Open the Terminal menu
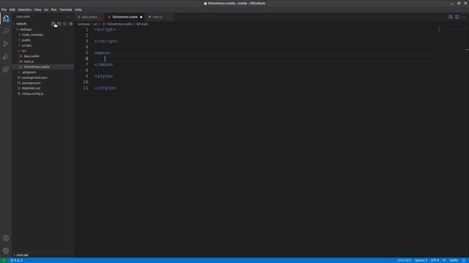The image size is (469, 263). click(65, 9)
